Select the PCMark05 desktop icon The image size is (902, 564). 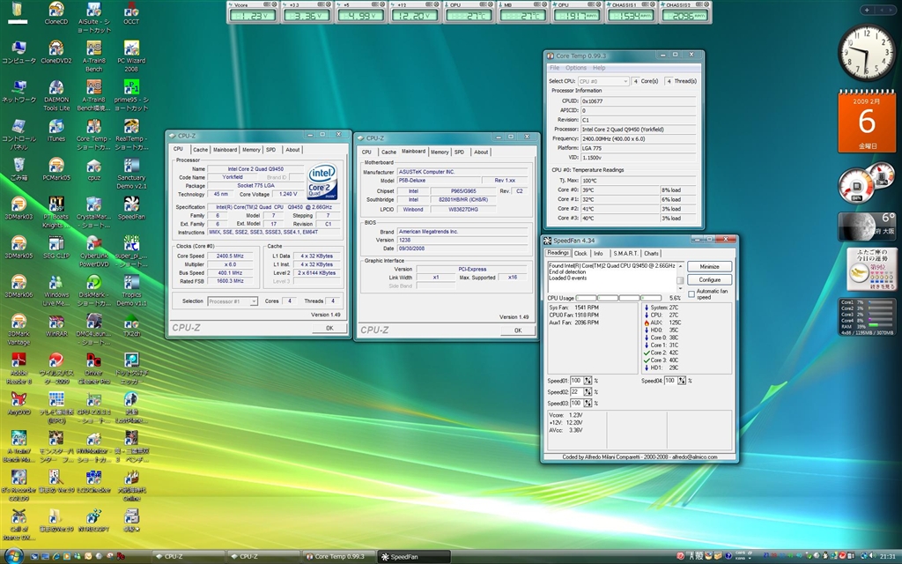56,169
